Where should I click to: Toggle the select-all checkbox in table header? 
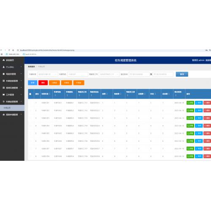(x=30, y=94)
